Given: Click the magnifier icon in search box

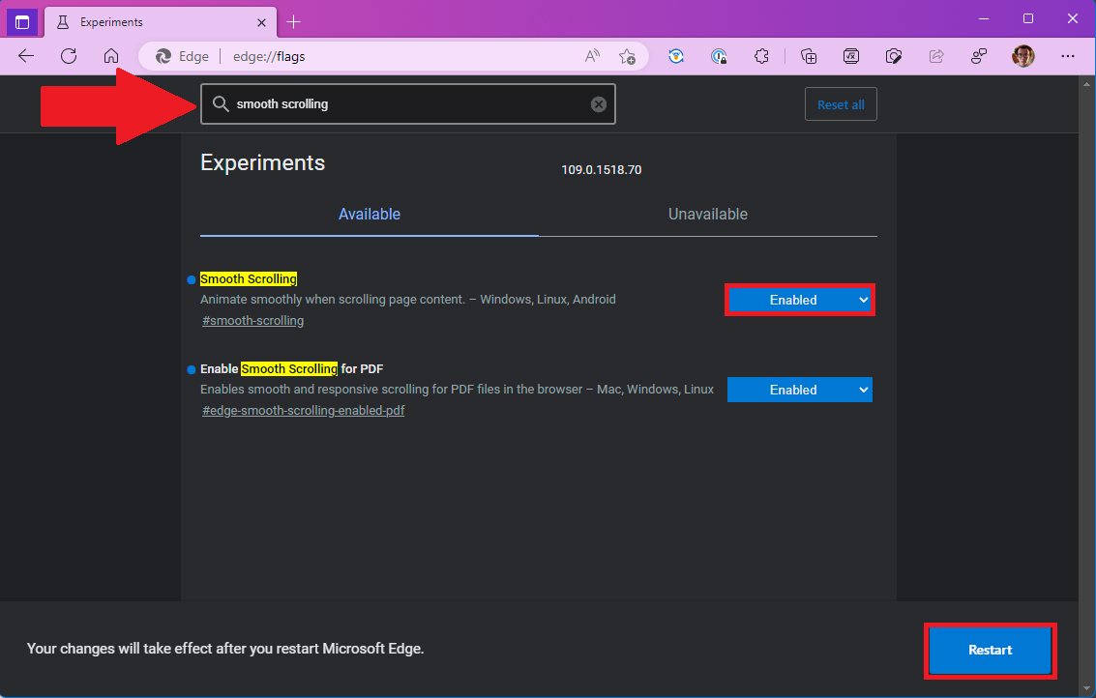Looking at the screenshot, I should [221, 104].
